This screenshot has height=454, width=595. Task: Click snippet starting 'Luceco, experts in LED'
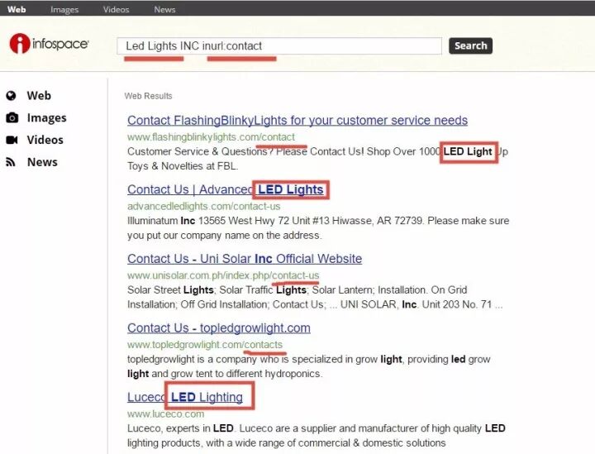tap(316, 436)
